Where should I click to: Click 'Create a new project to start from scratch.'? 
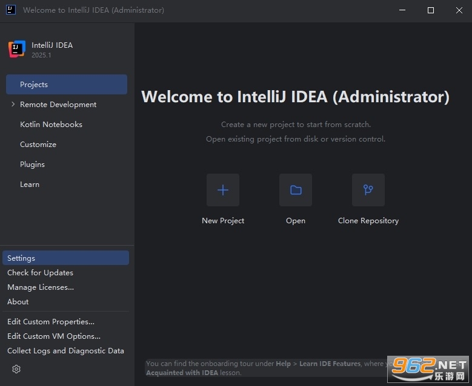pyautogui.click(x=296, y=125)
